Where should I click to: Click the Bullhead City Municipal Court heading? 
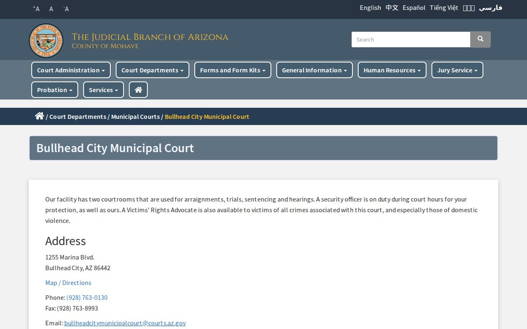(115, 148)
